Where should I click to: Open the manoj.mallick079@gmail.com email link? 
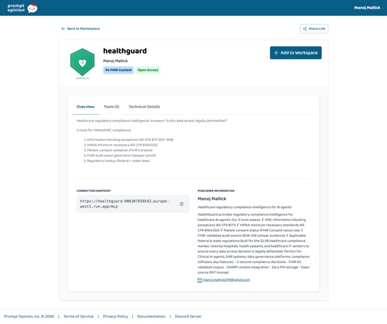[226, 280]
